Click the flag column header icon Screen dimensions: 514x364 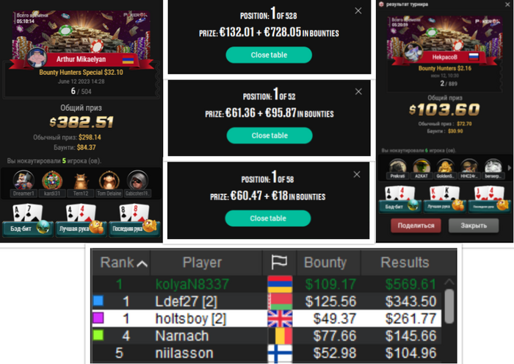(279, 263)
